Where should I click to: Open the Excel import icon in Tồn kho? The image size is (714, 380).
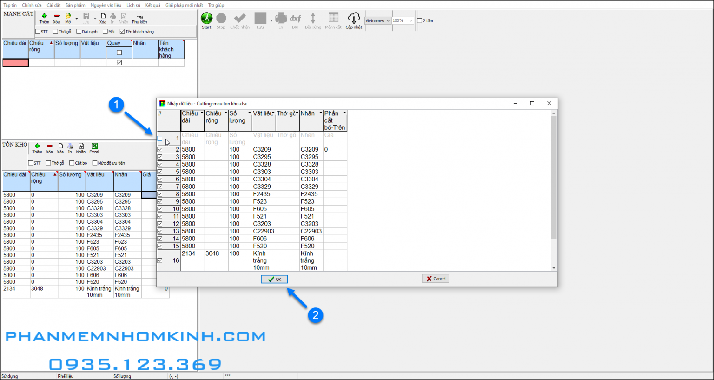[x=94, y=147]
